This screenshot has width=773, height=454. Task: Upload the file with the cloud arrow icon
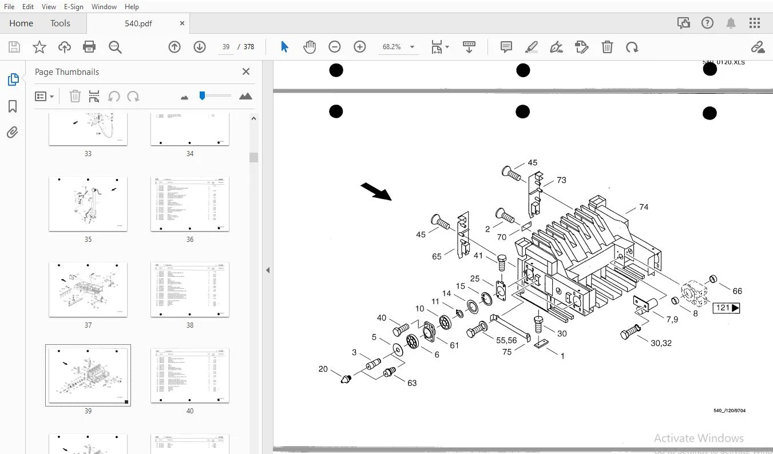[64, 47]
